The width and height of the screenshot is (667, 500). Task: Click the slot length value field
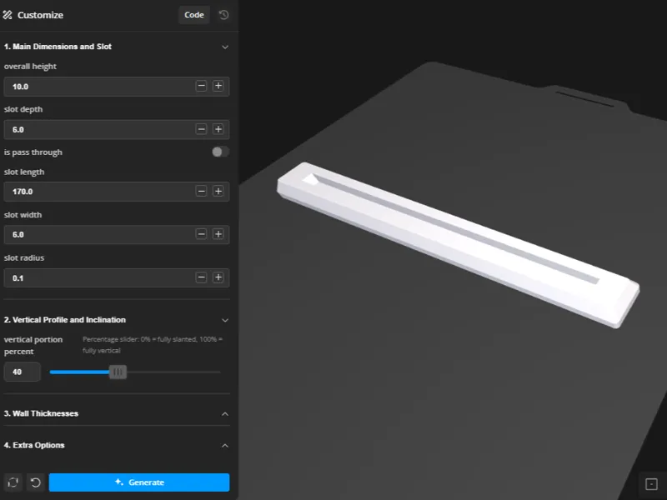117,192
